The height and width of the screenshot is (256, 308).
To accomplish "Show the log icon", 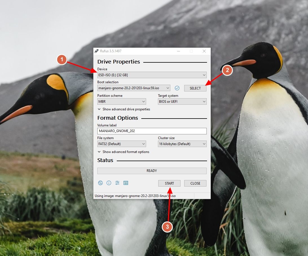I will pos(126,183).
